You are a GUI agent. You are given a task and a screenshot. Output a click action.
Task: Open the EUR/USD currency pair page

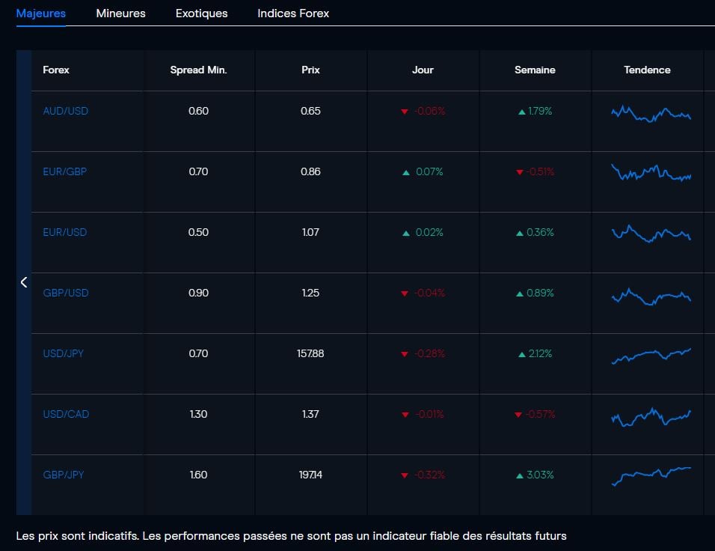(65, 232)
